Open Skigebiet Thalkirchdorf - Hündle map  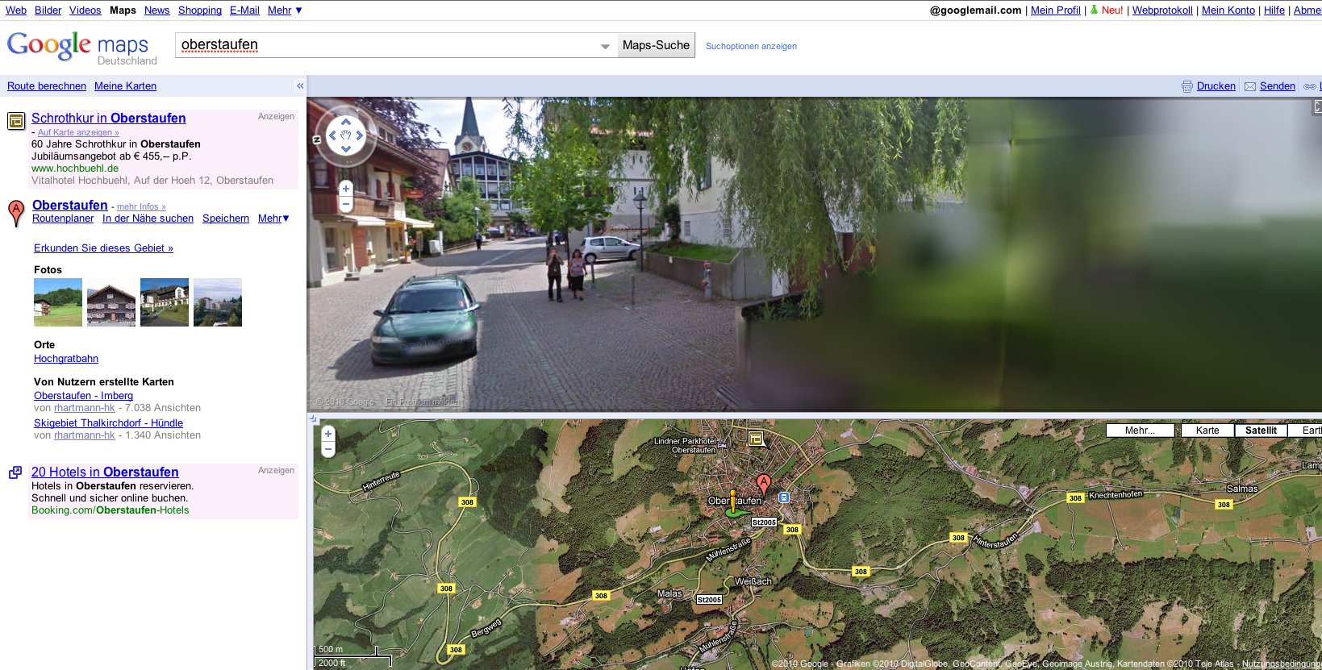[108, 423]
